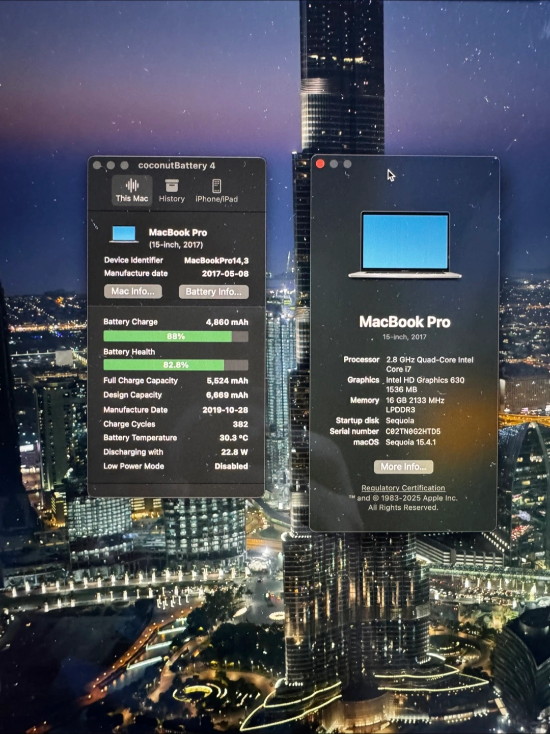Select the "Intel HD Graphics 630" value
Image resolution: width=550 pixels, height=734 pixels.
coord(425,380)
